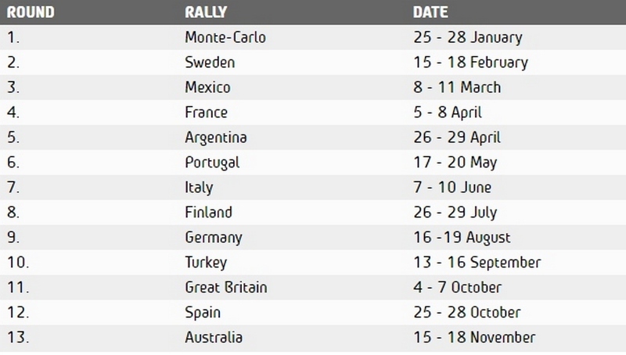Select the Argentina rally entry

[x=216, y=138]
